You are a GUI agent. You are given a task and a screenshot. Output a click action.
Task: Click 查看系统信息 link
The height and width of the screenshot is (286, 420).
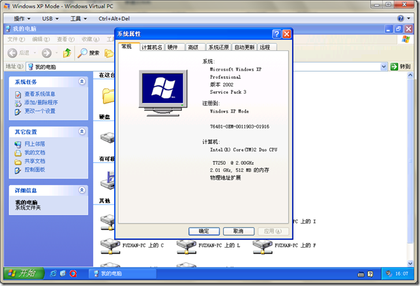40,94
